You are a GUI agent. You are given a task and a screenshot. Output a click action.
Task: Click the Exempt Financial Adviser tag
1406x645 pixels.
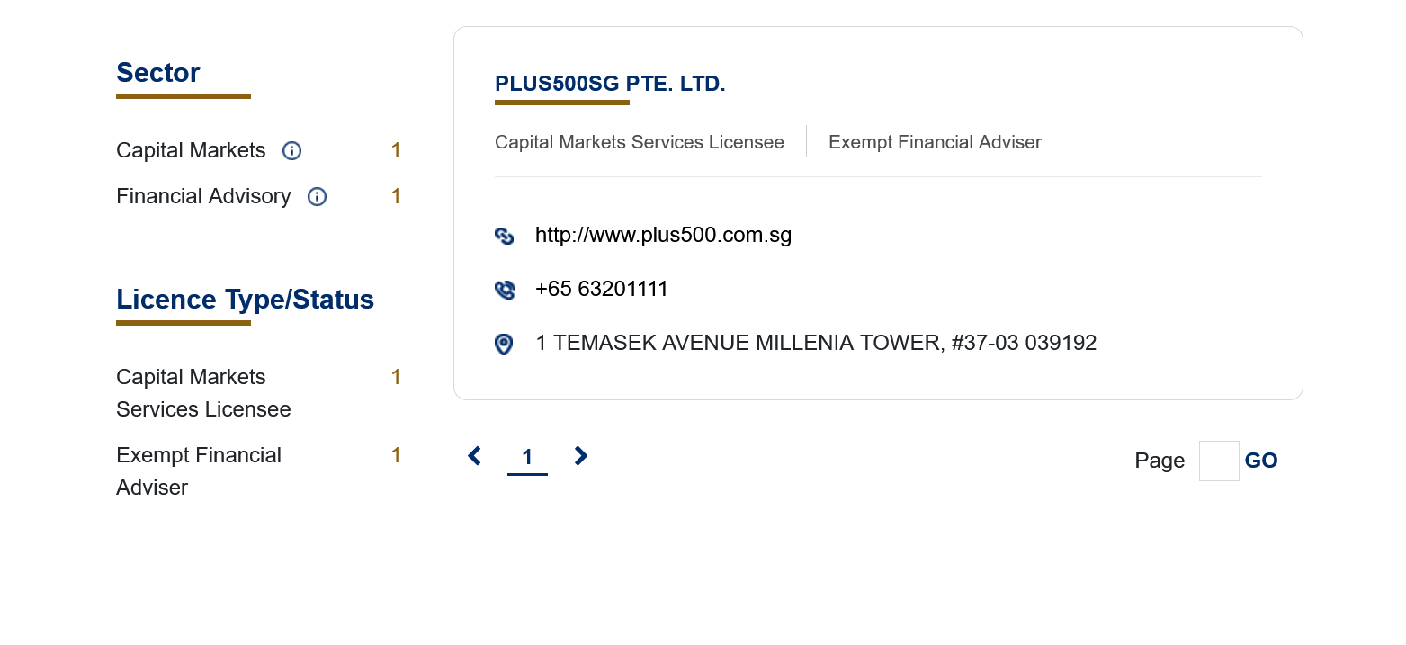935,142
